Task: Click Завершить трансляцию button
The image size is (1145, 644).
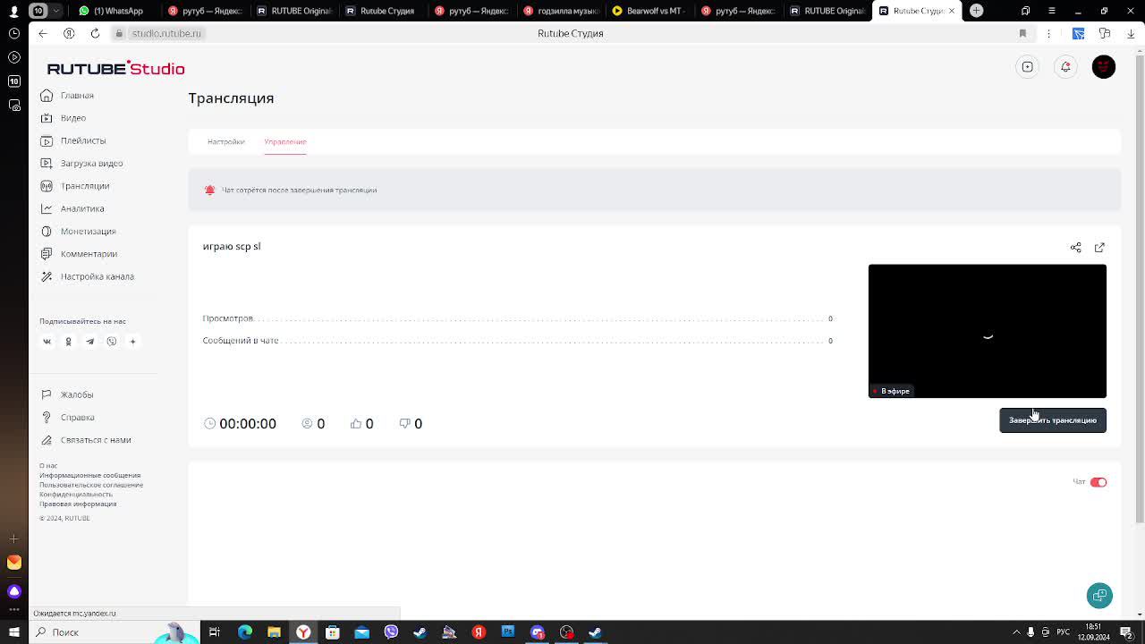Action: coord(1053,420)
